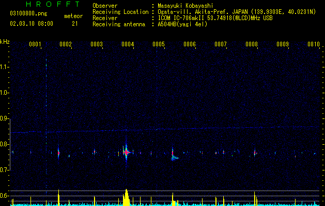Click the ICOM IC-706mkII receiver details
The height and width of the screenshot is (206, 325).
tap(215, 18)
